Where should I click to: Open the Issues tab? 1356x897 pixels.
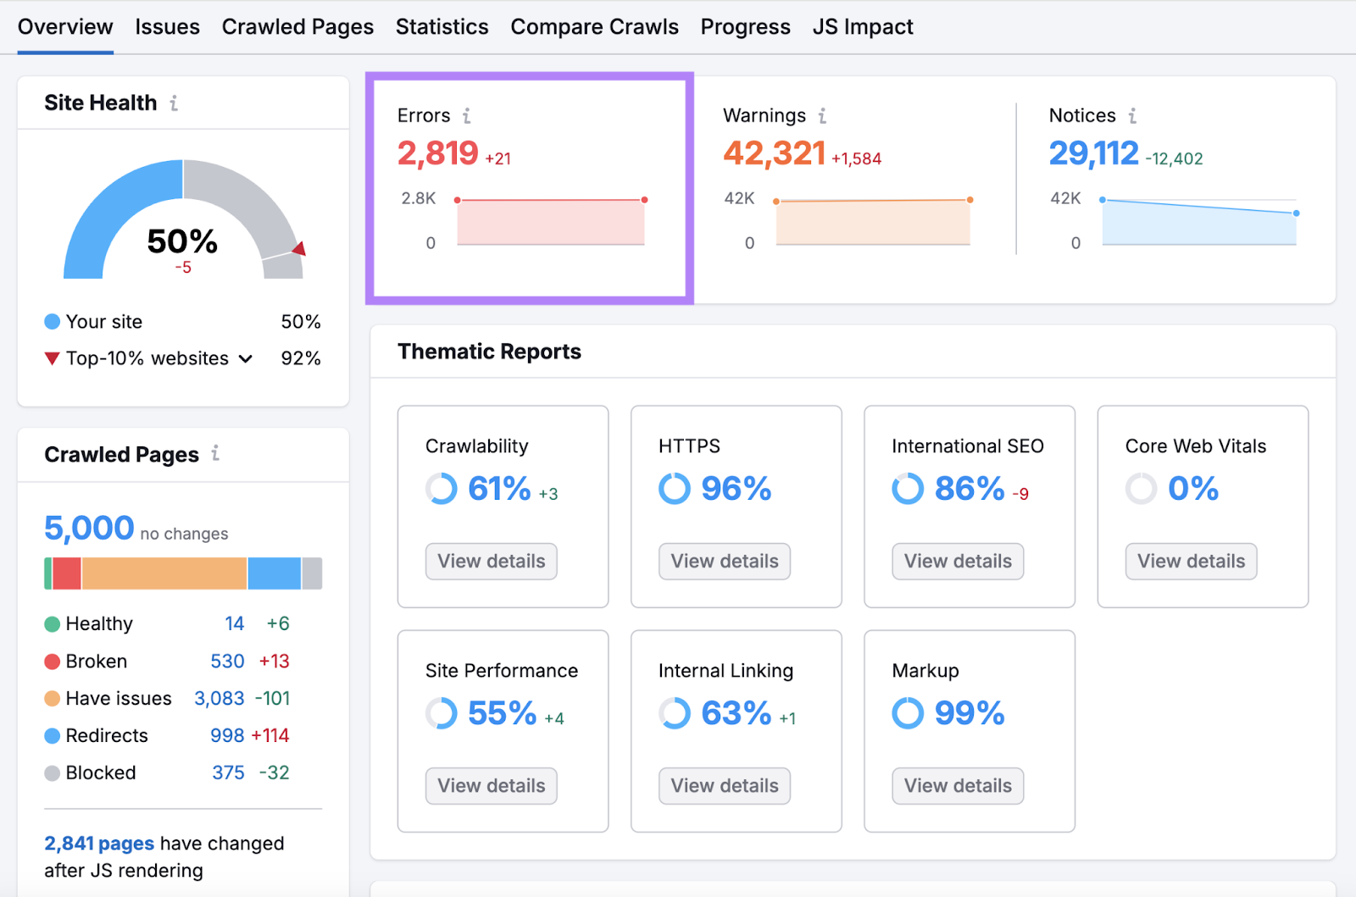click(167, 27)
